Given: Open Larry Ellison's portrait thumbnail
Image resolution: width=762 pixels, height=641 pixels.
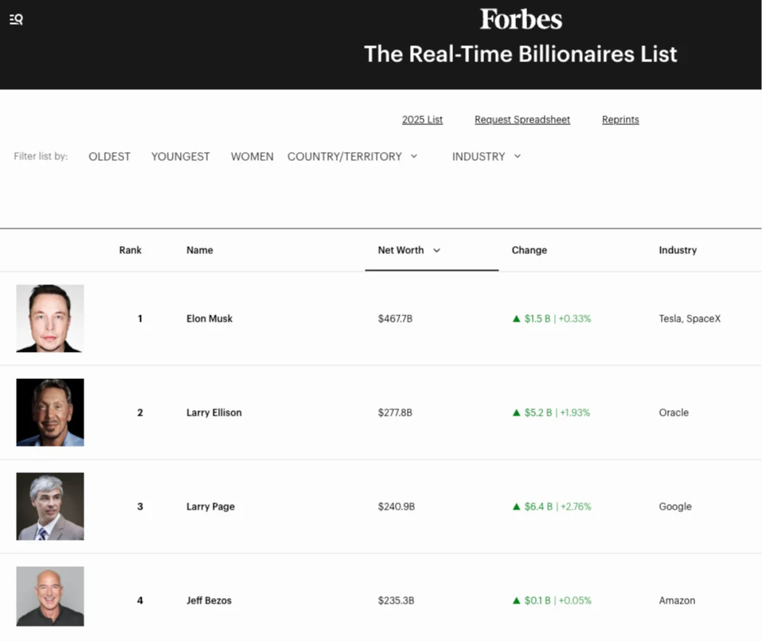Looking at the screenshot, I should coord(50,412).
